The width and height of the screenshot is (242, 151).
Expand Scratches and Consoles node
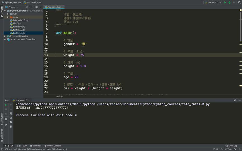tap(5, 39)
